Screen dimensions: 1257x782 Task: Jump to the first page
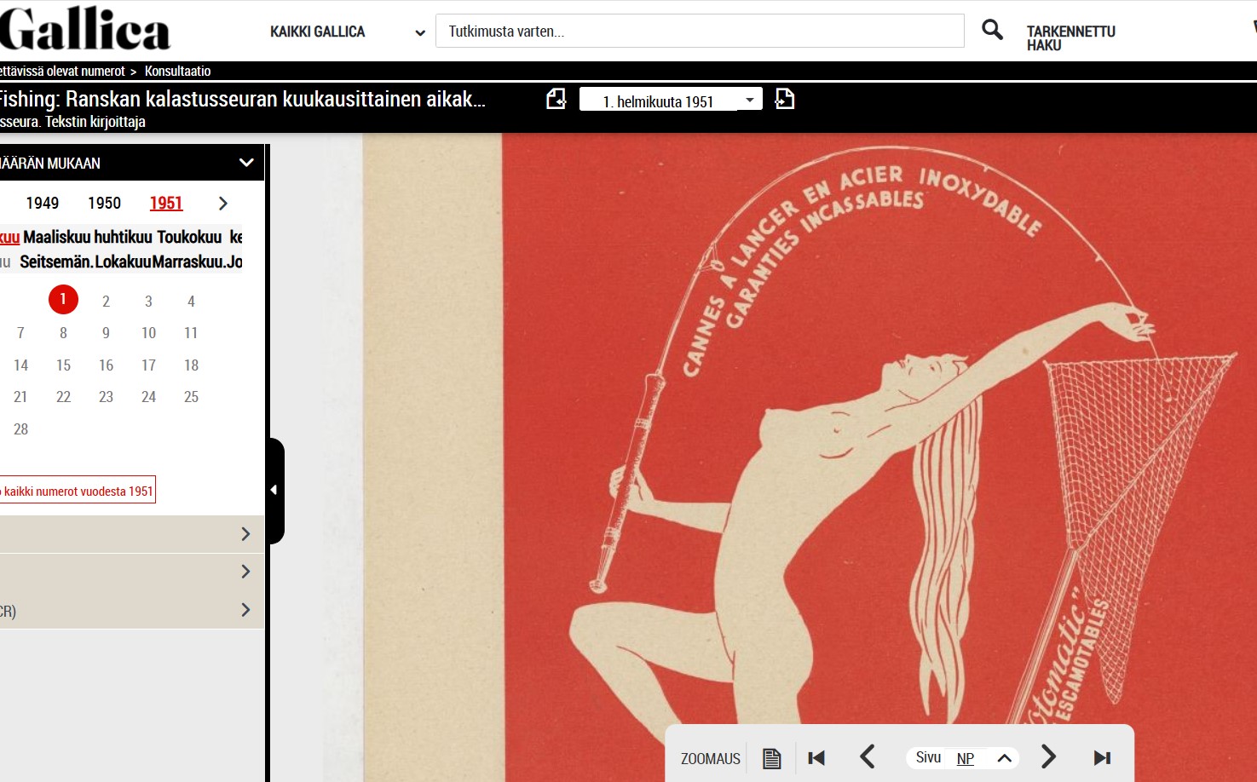click(816, 757)
